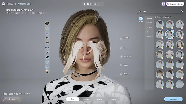The width and height of the screenshot is (186, 104).
Task: Open the Студия button
Action: click(11, 99)
